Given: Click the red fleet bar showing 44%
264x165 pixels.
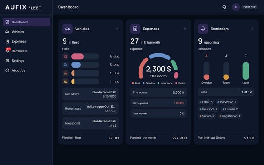Looking at the screenshot, I should (77, 57).
